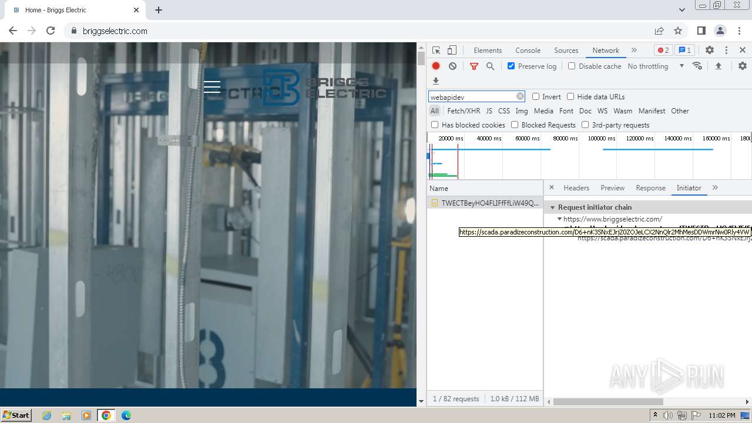Click the address bar URL briggselectric.com

[115, 31]
